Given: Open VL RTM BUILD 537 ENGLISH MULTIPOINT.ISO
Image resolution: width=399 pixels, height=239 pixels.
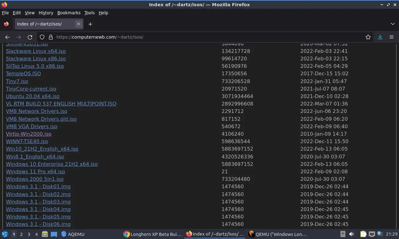Looking at the screenshot, I should [61, 104].
